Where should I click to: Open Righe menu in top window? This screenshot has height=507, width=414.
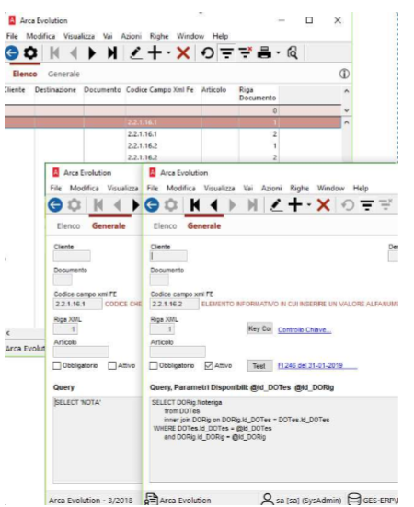point(159,36)
